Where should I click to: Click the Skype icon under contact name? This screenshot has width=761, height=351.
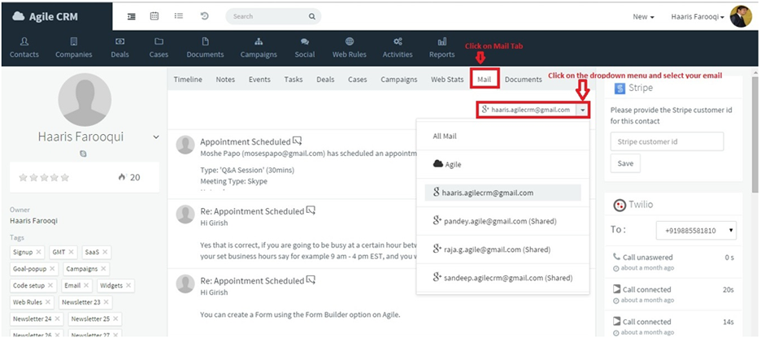tap(83, 154)
